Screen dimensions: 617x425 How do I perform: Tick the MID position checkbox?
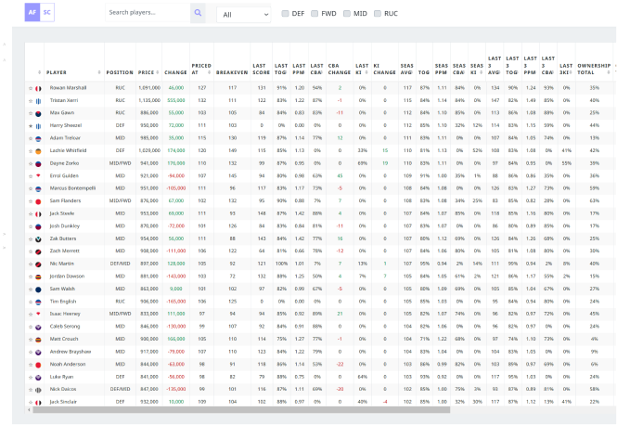coord(347,14)
